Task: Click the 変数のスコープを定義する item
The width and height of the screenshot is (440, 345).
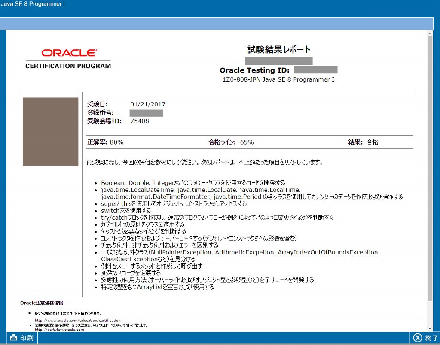Action: point(131,273)
